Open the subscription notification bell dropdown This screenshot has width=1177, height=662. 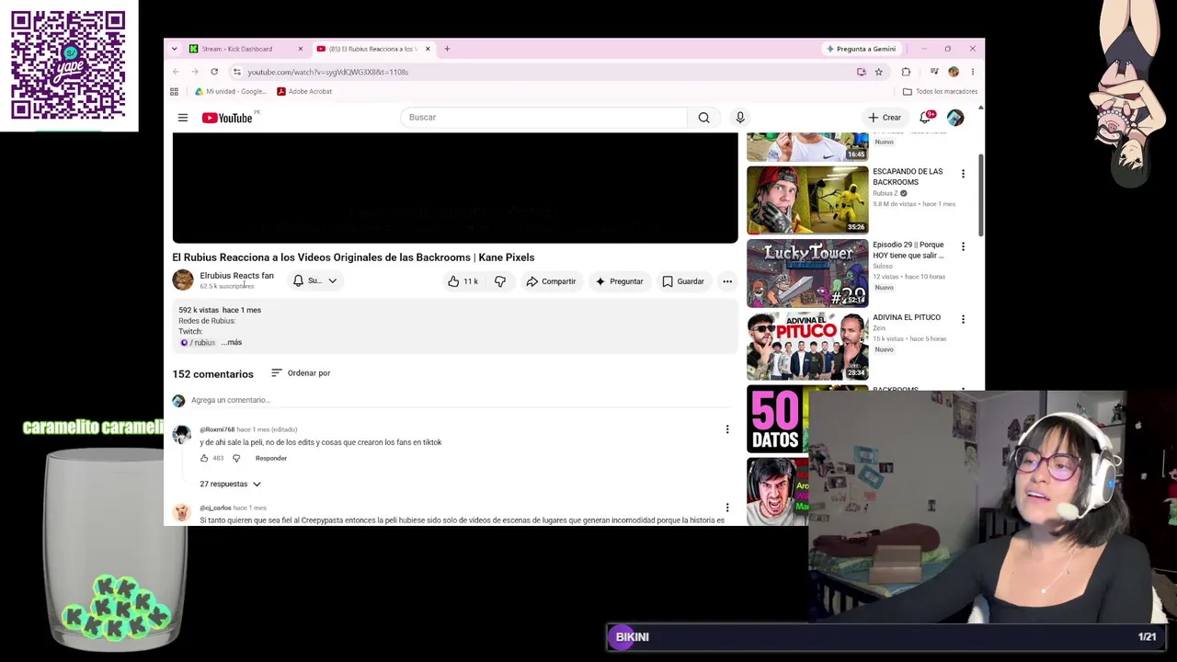click(x=315, y=281)
